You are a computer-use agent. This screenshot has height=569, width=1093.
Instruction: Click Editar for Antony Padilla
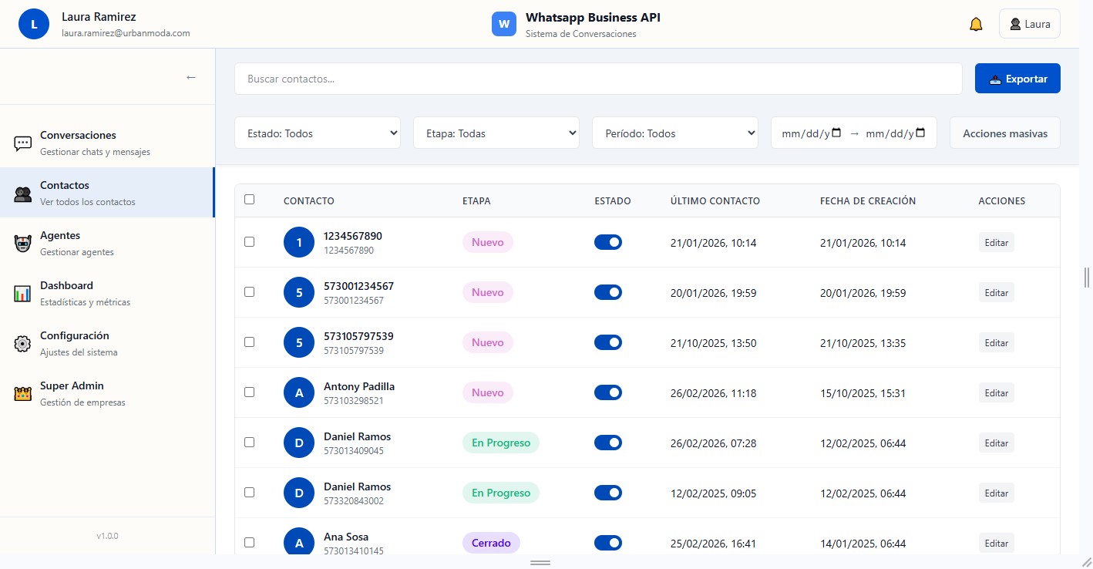[x=997, y=392]
